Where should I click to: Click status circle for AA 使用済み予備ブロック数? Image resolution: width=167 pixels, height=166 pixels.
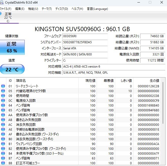(x=3, y=115)
